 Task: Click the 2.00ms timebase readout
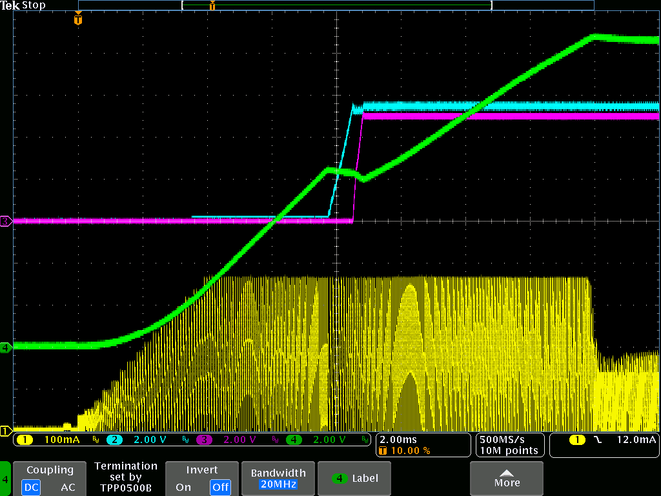pos(396,440)
